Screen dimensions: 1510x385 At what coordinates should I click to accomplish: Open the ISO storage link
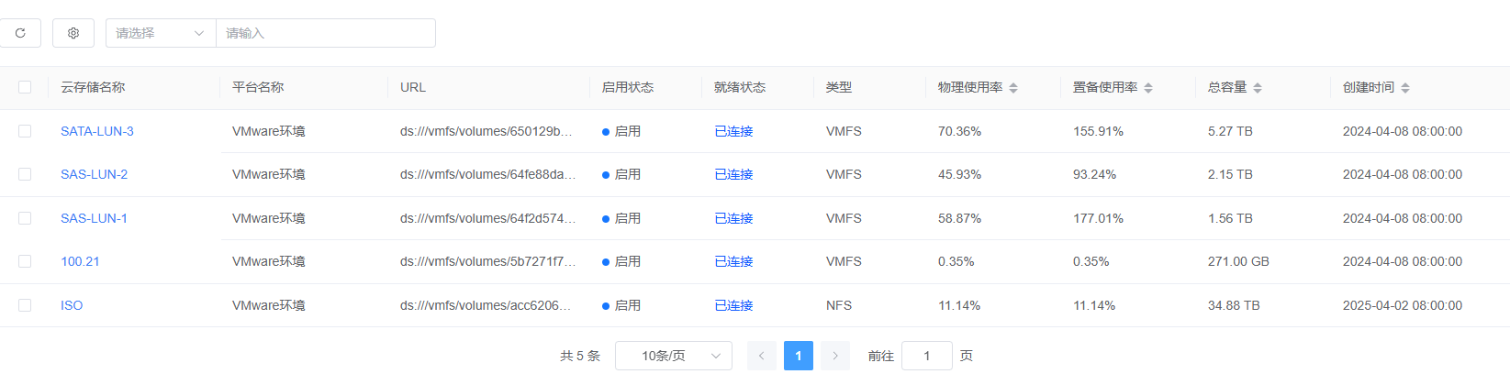(72, 305)
